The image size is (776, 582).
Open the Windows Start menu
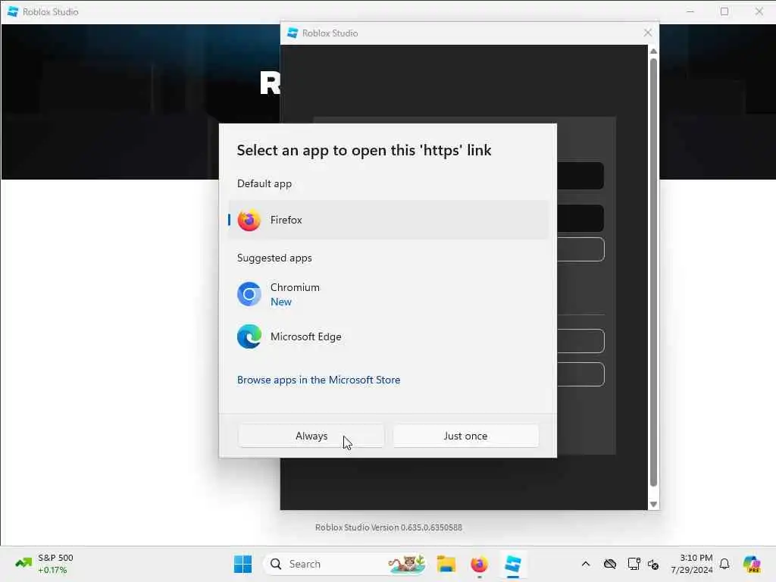tap(242, 564)
